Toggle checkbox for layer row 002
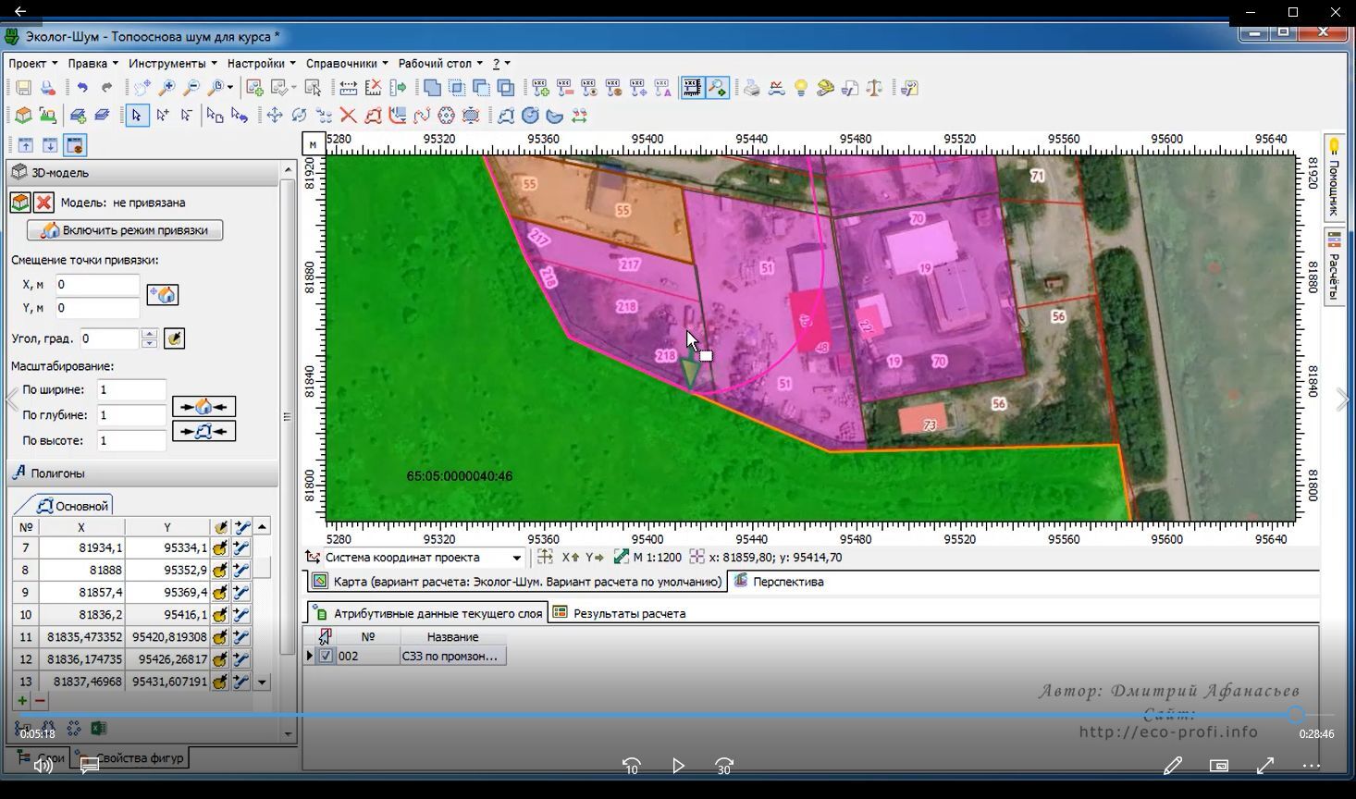The height and width of the screenshot is (799, 1356). [326, 656]
